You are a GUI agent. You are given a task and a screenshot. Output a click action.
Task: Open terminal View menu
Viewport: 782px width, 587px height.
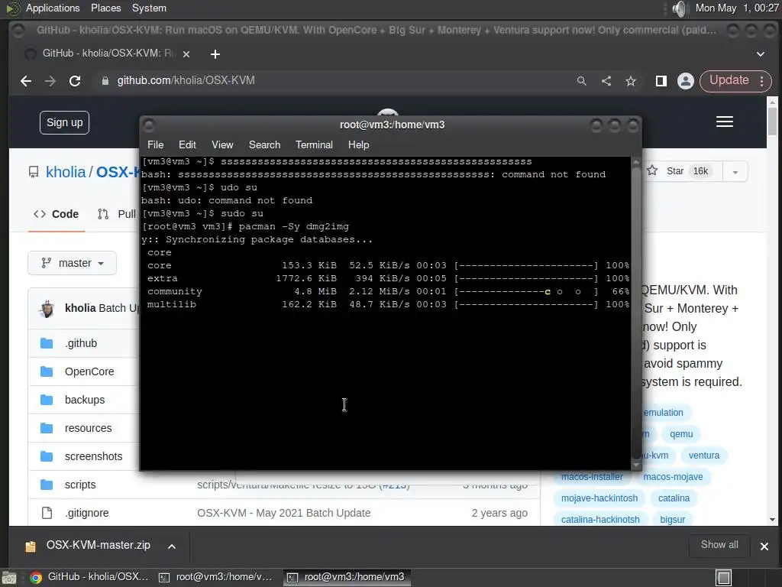(x=222, y=144)
